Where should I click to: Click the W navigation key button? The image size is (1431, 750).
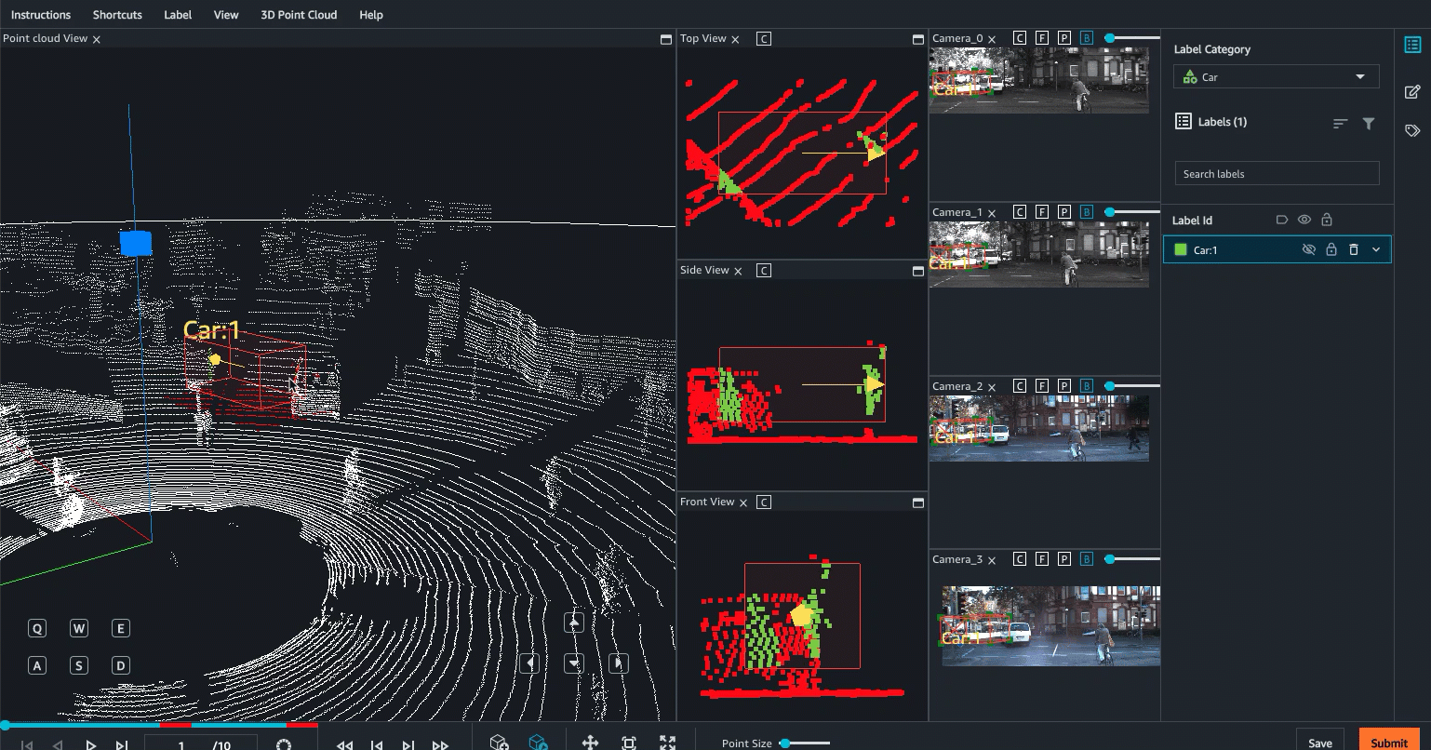pos(79,628)
